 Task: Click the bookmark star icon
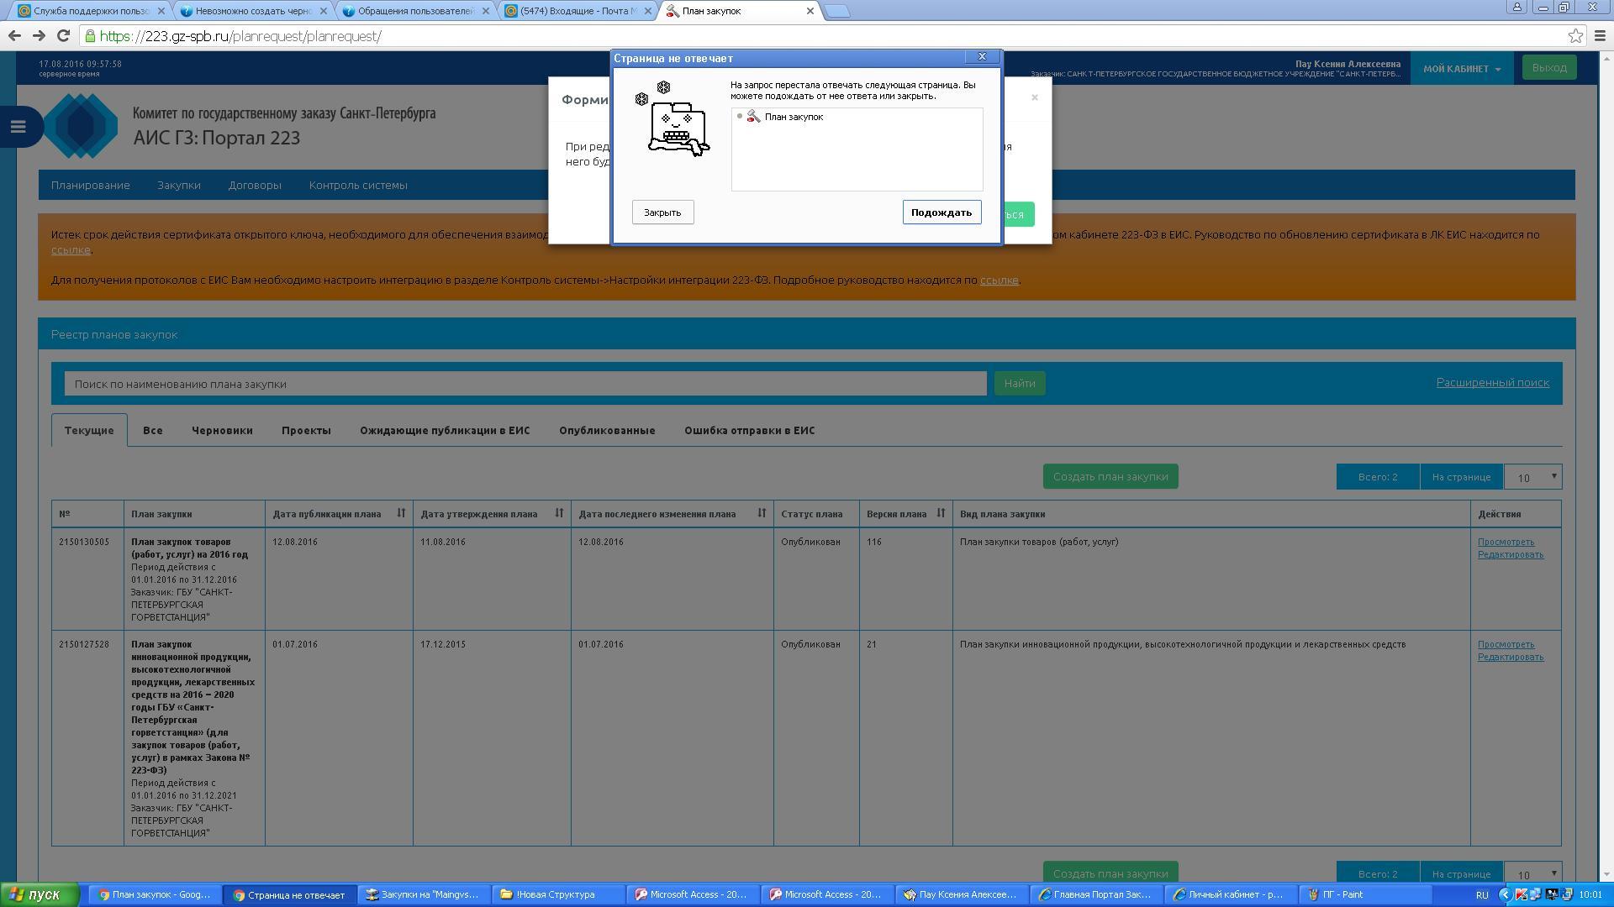[1575, 35]
